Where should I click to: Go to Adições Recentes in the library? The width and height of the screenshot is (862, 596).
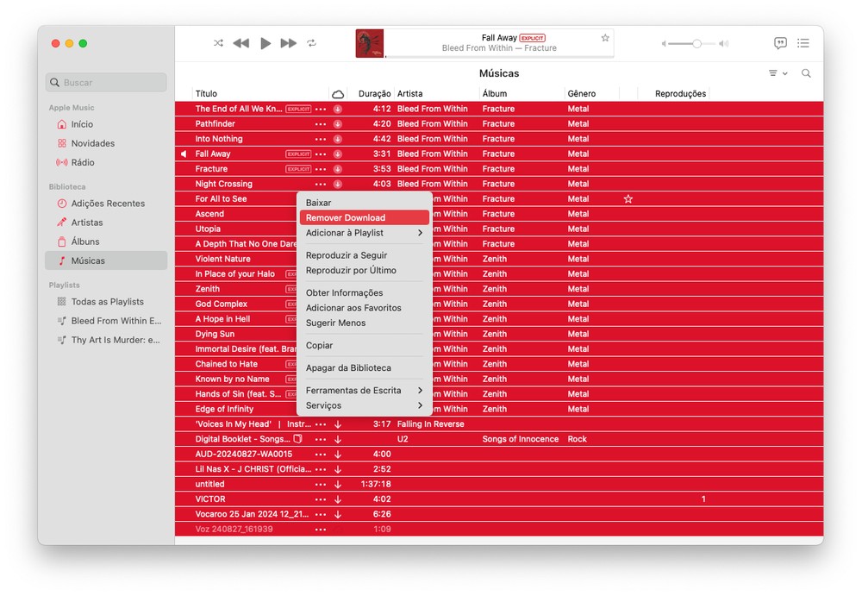point(108,204)
